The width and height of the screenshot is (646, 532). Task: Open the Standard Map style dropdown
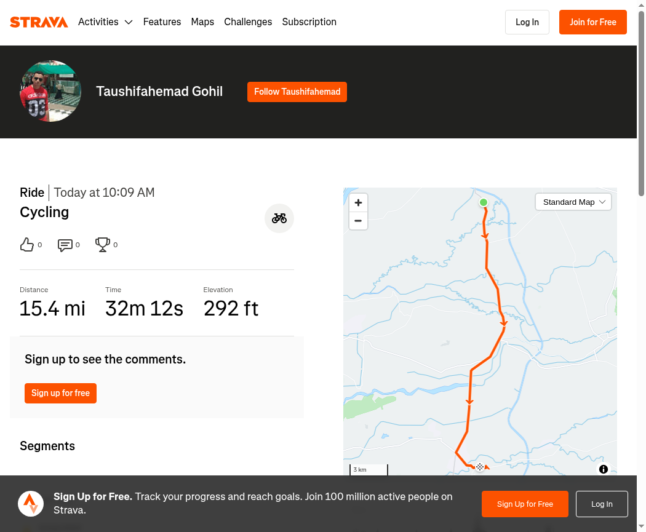tap(573, 202)
